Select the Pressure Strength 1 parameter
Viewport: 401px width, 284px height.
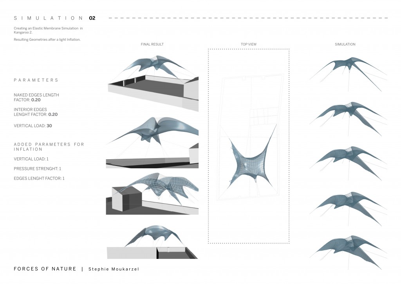38,169
